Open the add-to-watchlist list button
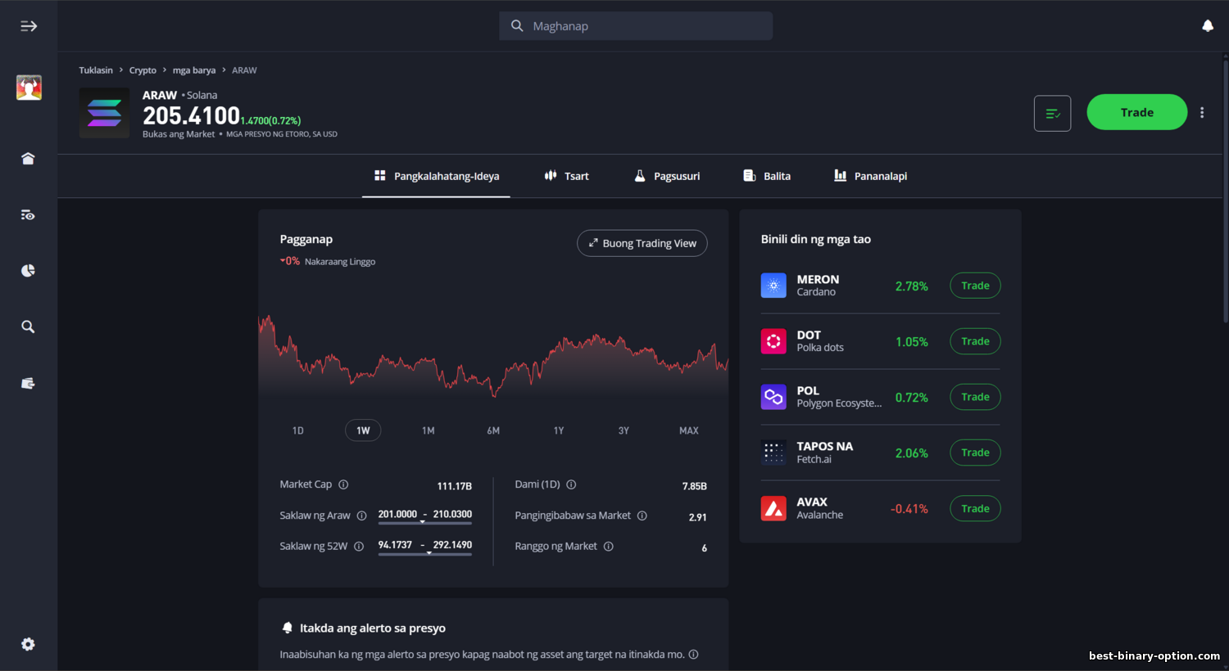Screen dimensions: 1229x671 pyautogui.click(x=1052, y=114)
